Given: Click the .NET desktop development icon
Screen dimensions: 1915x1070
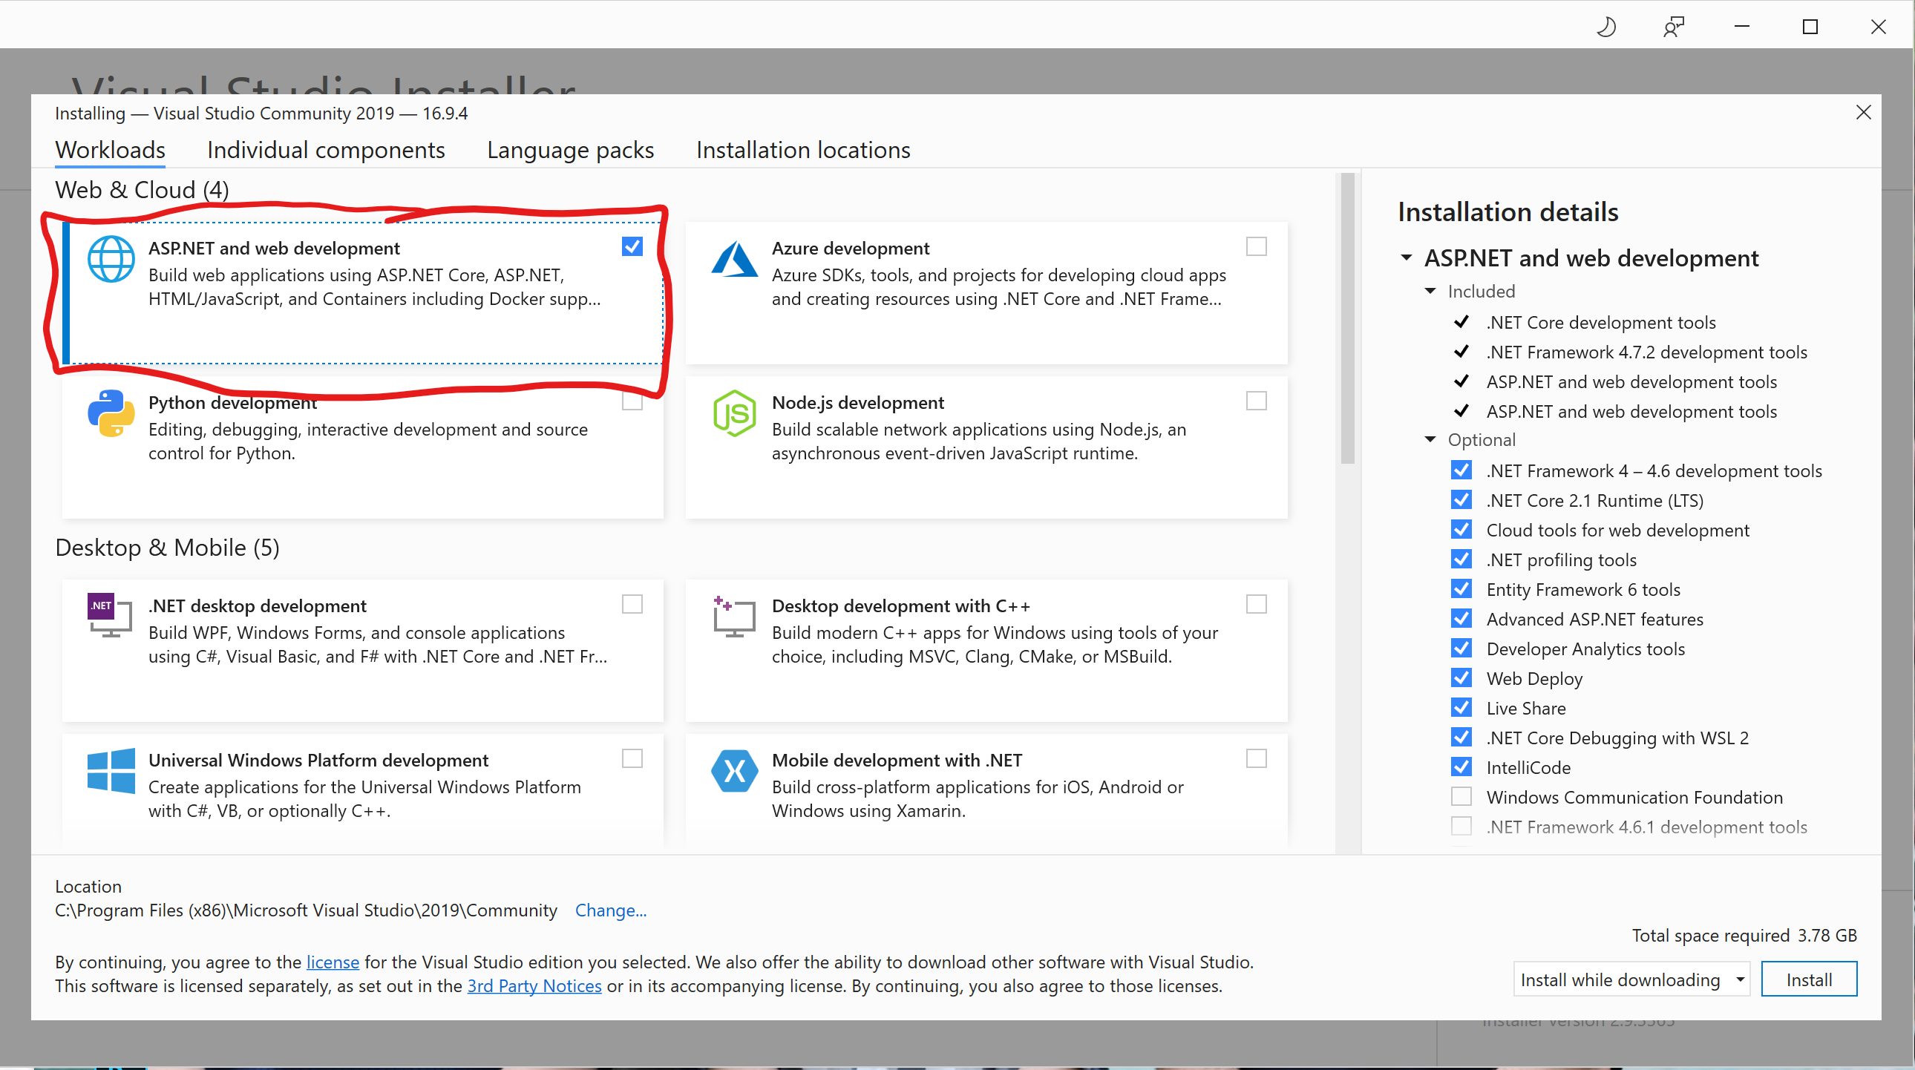Looking at the screenshot, I should point(110,615).
